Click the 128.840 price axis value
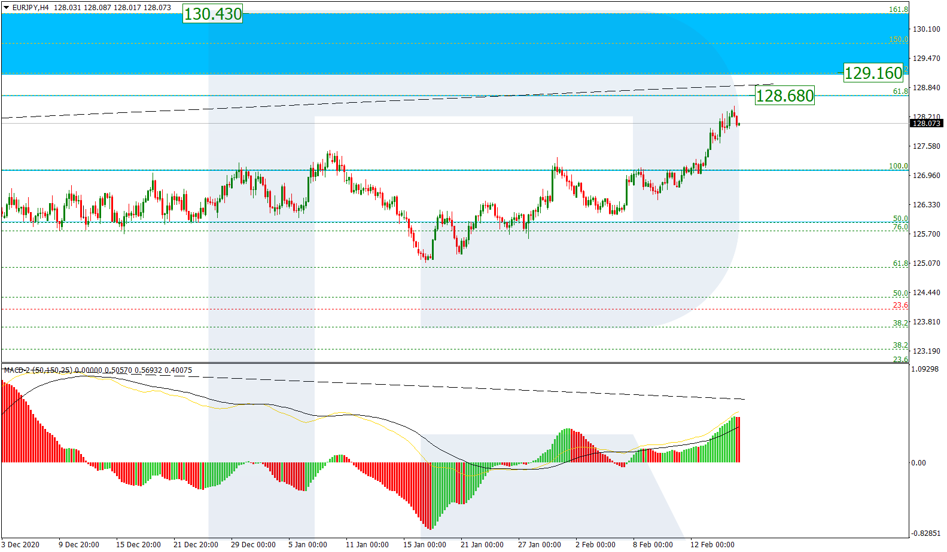Screen dimensions: 947x552 tap(927, 88)
